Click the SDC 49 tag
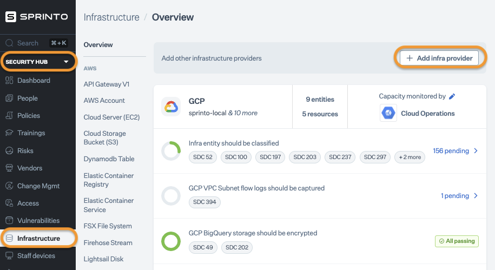 tap(203, 248)
